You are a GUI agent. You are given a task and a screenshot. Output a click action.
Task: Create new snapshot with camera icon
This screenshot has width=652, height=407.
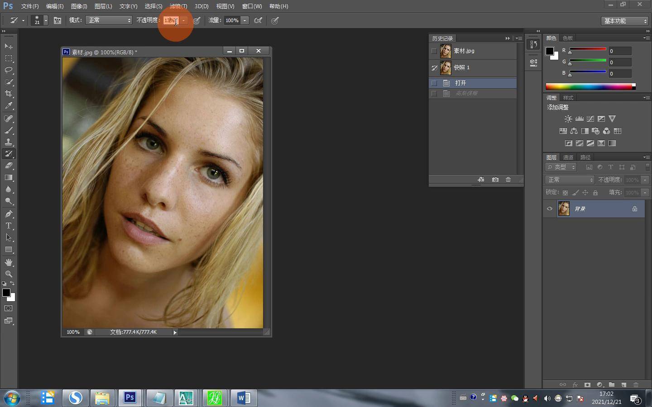(x=495, y=180)
